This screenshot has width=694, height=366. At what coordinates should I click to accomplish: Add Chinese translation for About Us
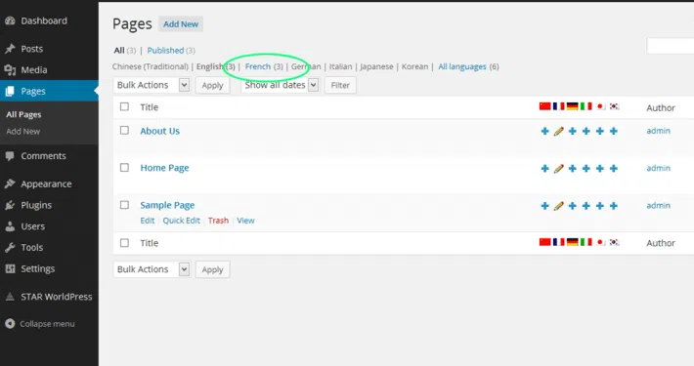544,131
